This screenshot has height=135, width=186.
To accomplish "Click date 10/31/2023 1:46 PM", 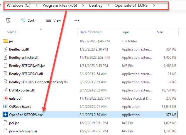I will pos(94,41).
